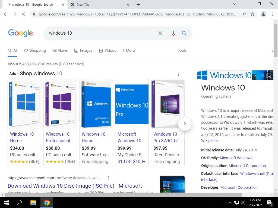Select the All search tab
The width and height of the screenshot is (278, 208).
pos(12,51)
